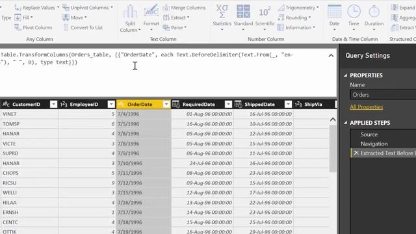The width and height of the screenshot is (416, 234).
Task: Select ShippedDate cell 25-Jul-96 00:00:00
Action: coord(263,222)
